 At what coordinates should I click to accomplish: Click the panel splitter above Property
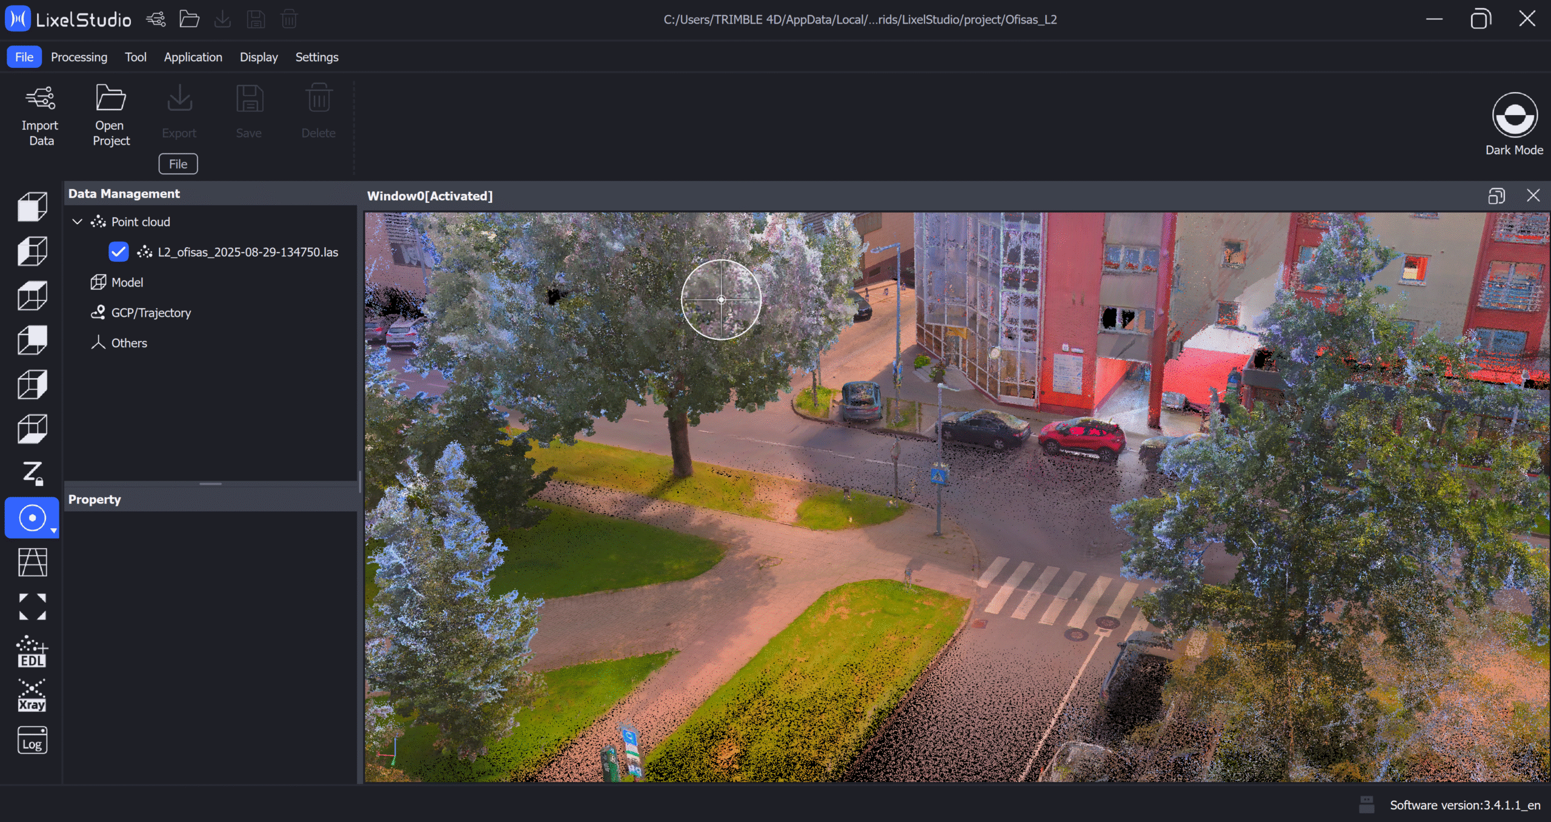pos(210,484)
